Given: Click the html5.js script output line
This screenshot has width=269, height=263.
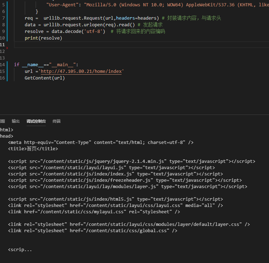Looking at the screenshot, I should (115, 199).
